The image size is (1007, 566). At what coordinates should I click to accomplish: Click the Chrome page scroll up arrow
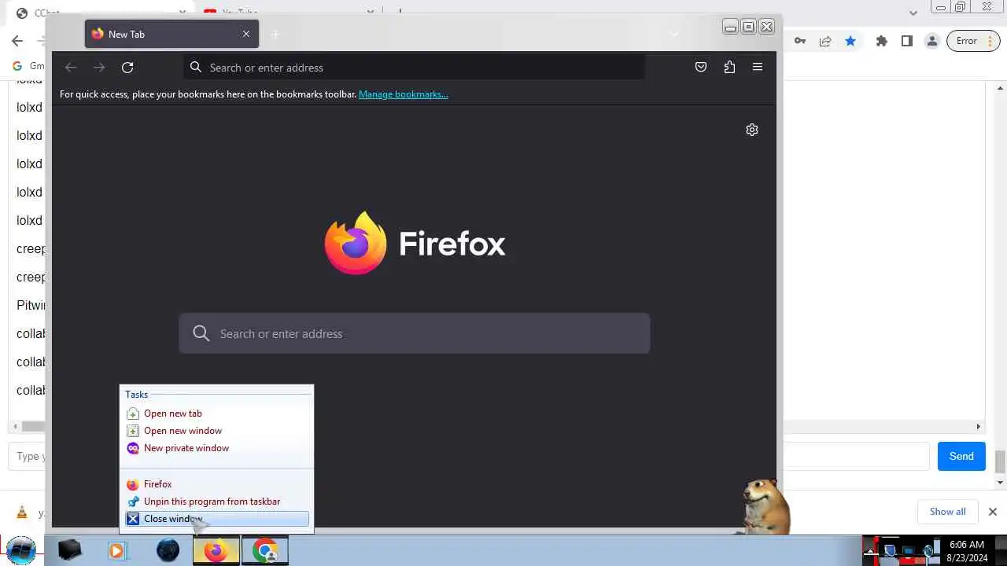coord(1001,87)
